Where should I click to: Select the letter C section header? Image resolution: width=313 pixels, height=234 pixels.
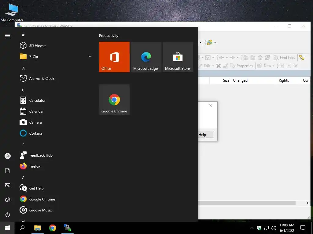23,90
